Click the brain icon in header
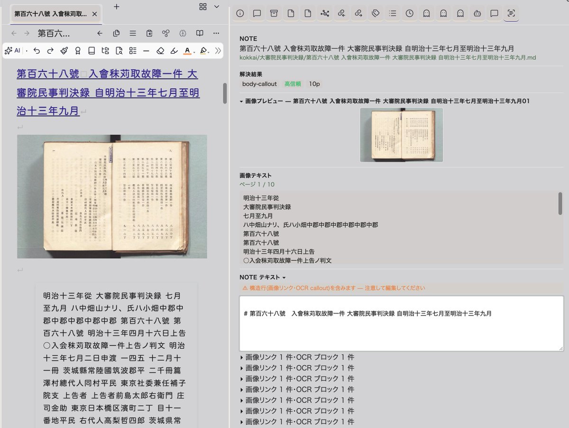 pos(183,33)
